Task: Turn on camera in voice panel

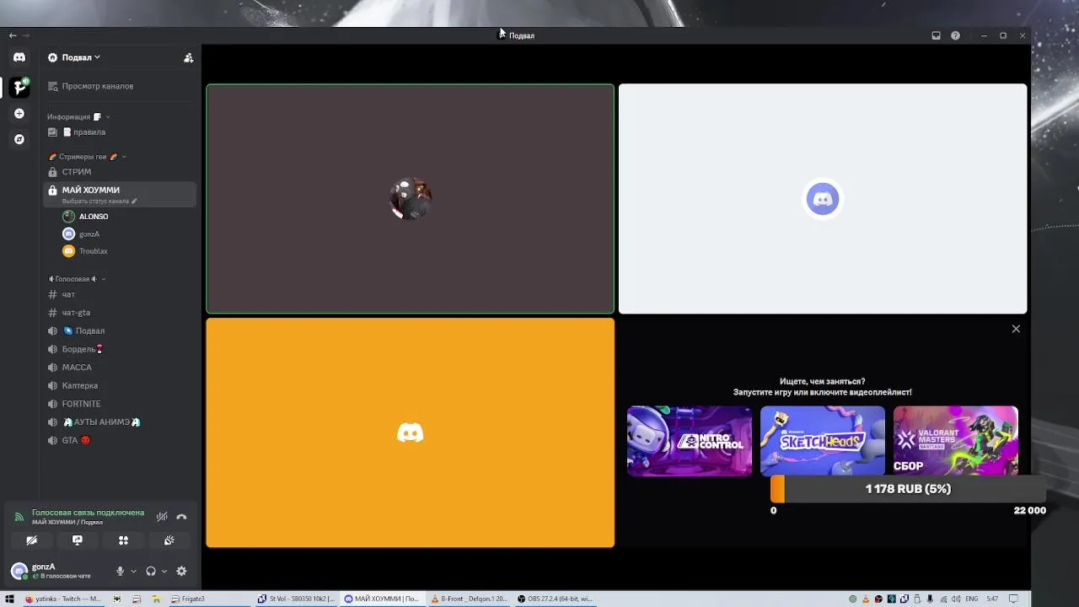Action: click(x=32, y=540)
